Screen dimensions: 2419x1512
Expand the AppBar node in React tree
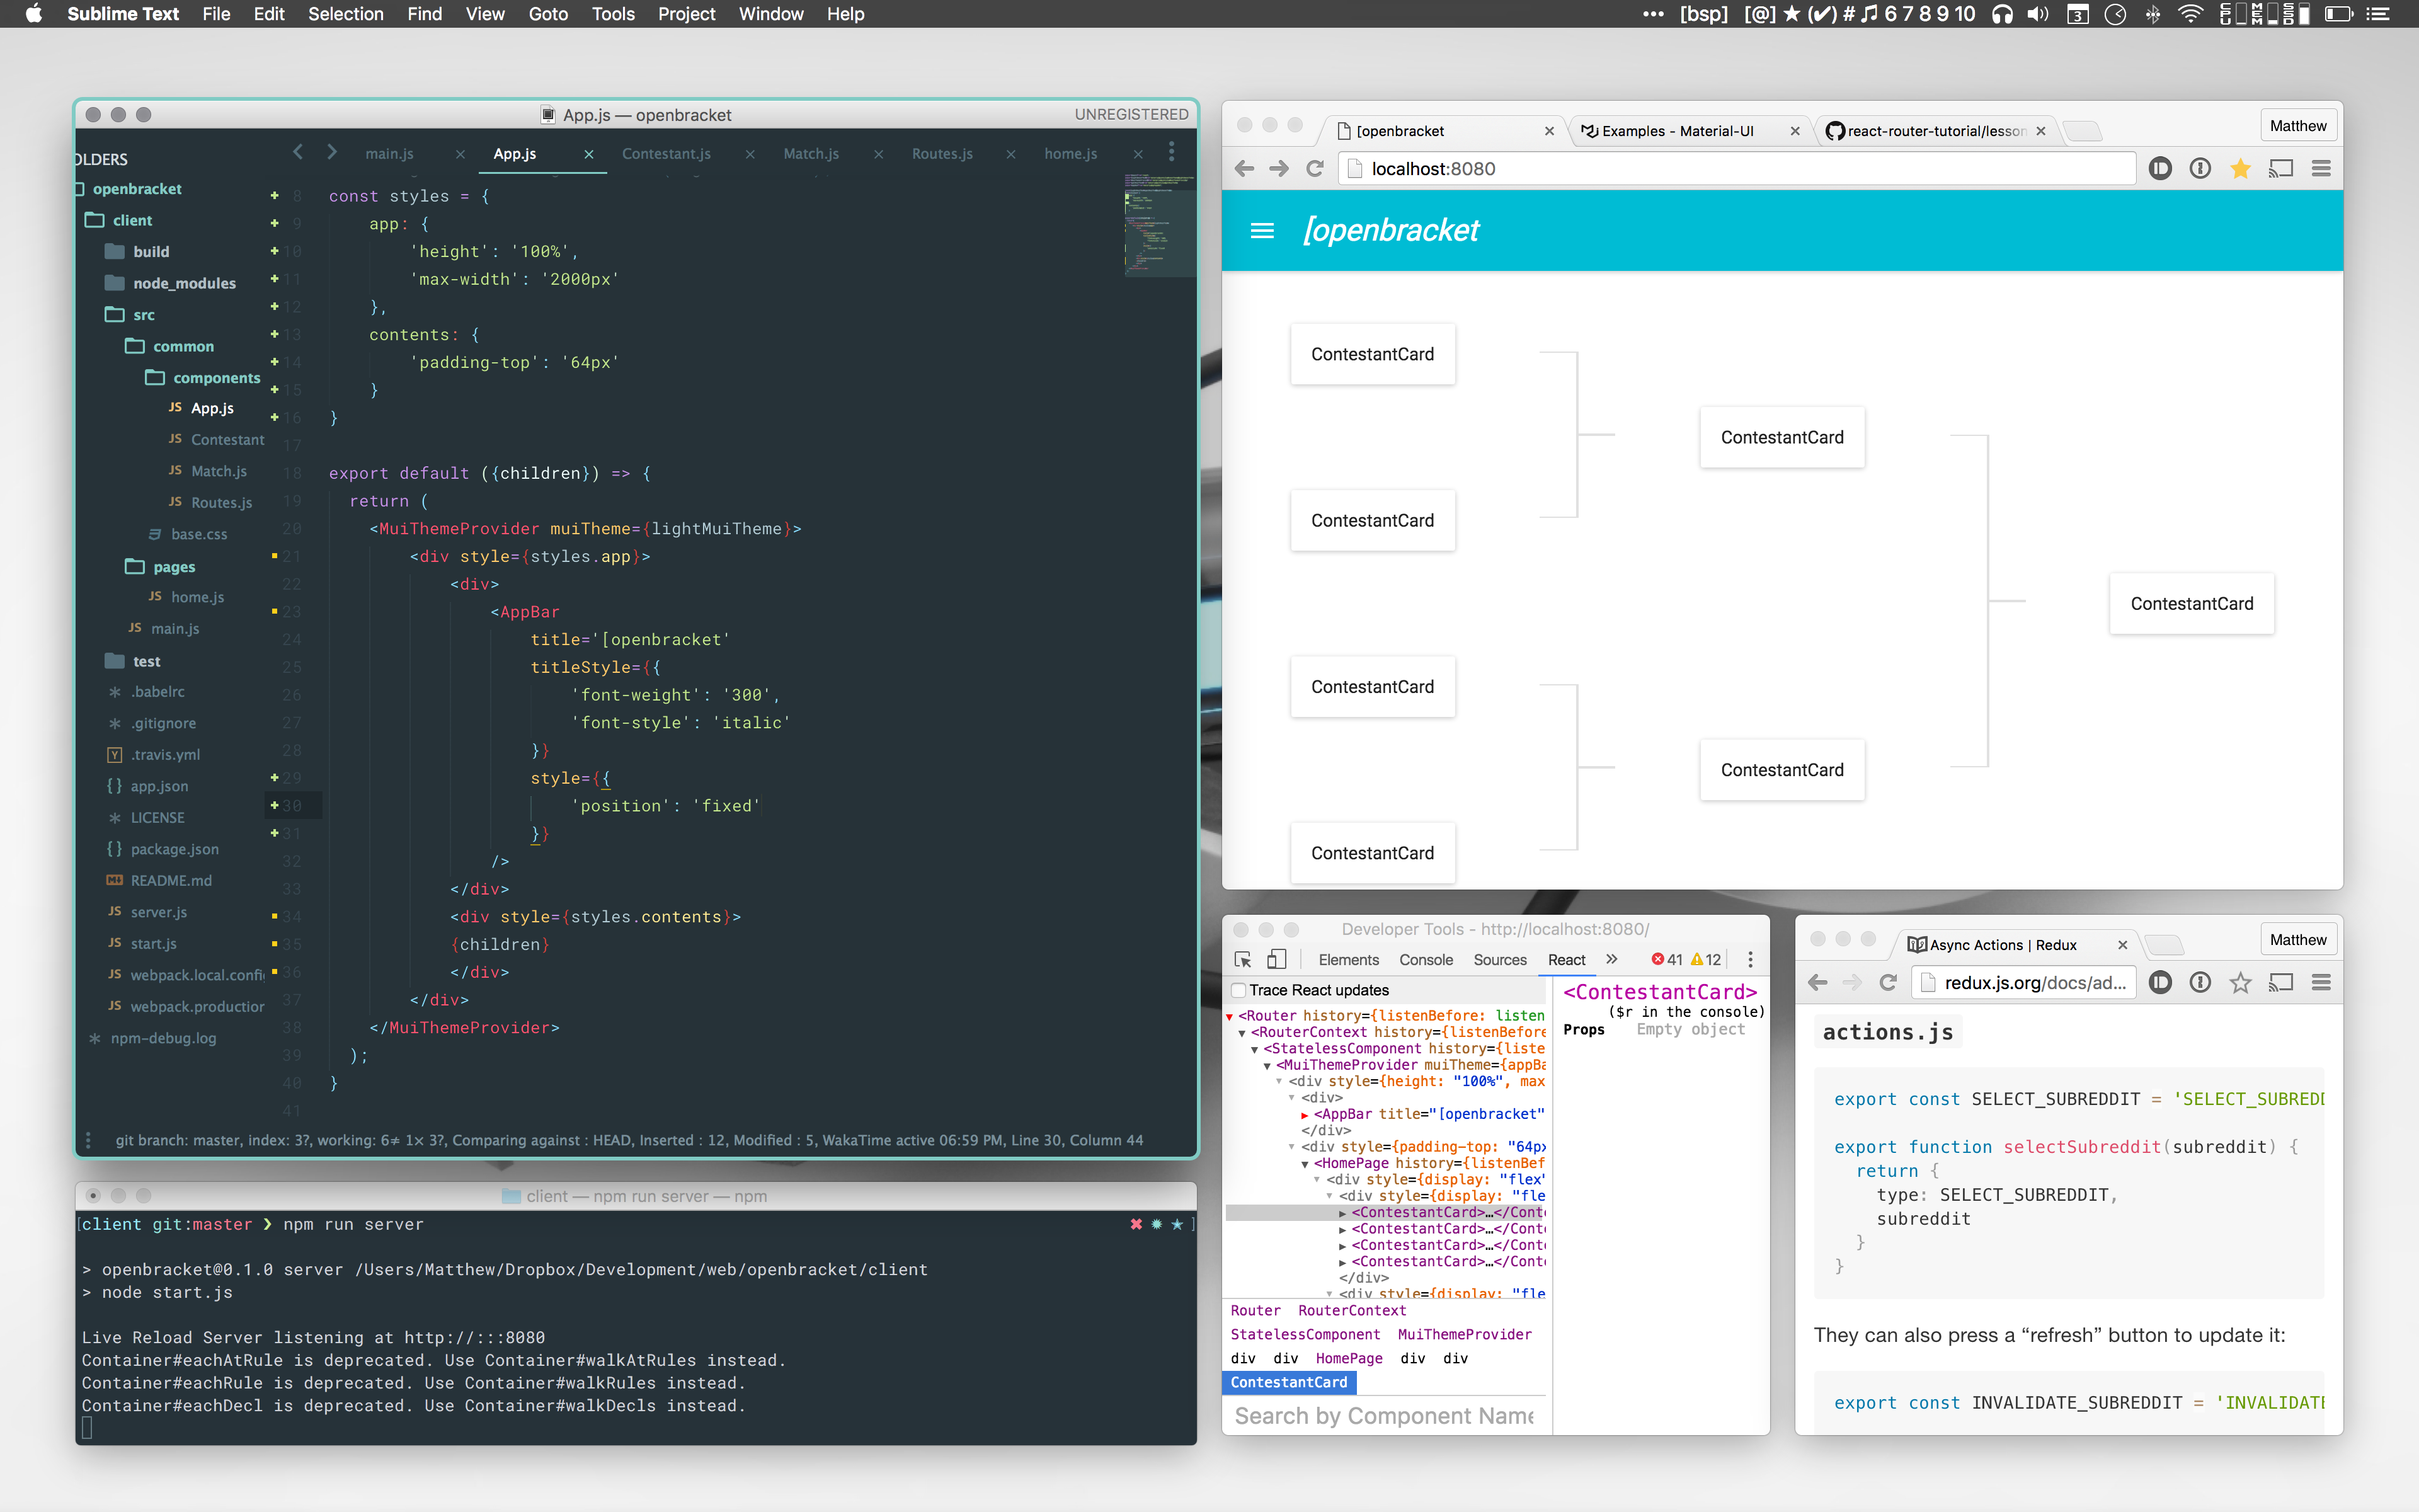(x=1305, y=1114)
